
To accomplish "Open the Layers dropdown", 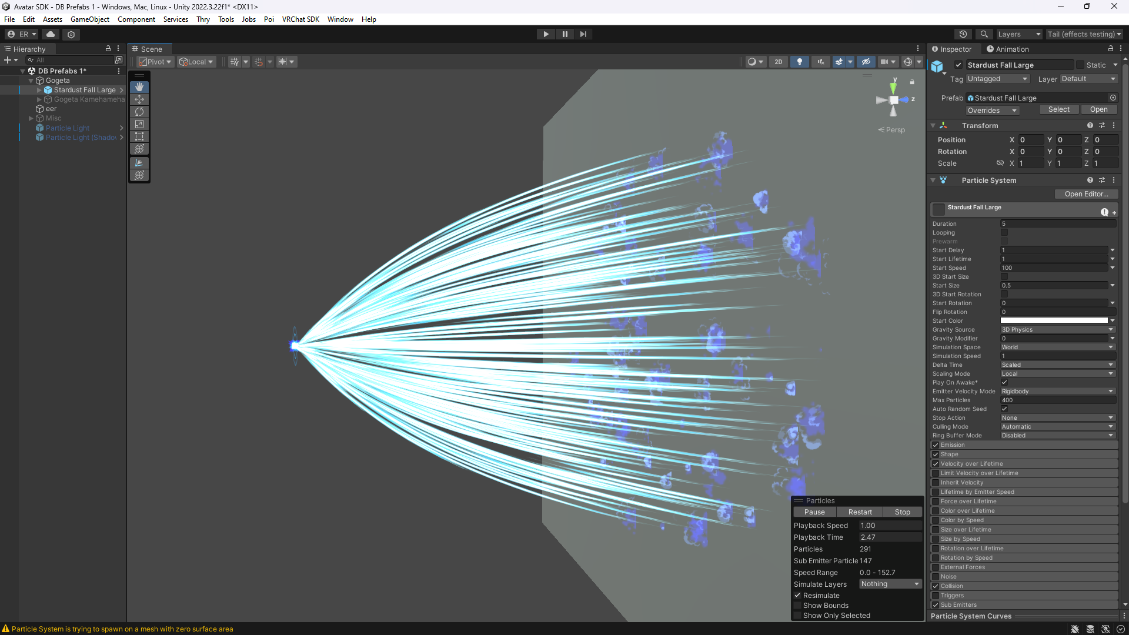I will click(1018, 34).
